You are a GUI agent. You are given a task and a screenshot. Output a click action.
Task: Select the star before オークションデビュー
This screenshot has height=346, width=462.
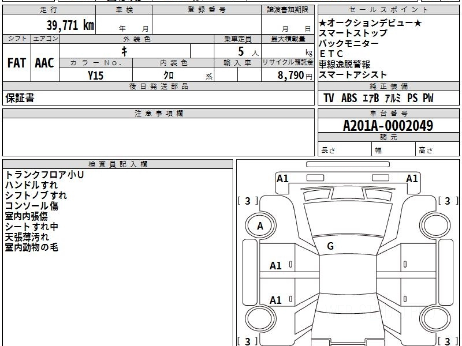323,23
